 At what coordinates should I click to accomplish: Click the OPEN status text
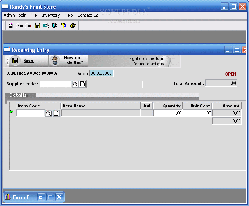coord(230,74)
